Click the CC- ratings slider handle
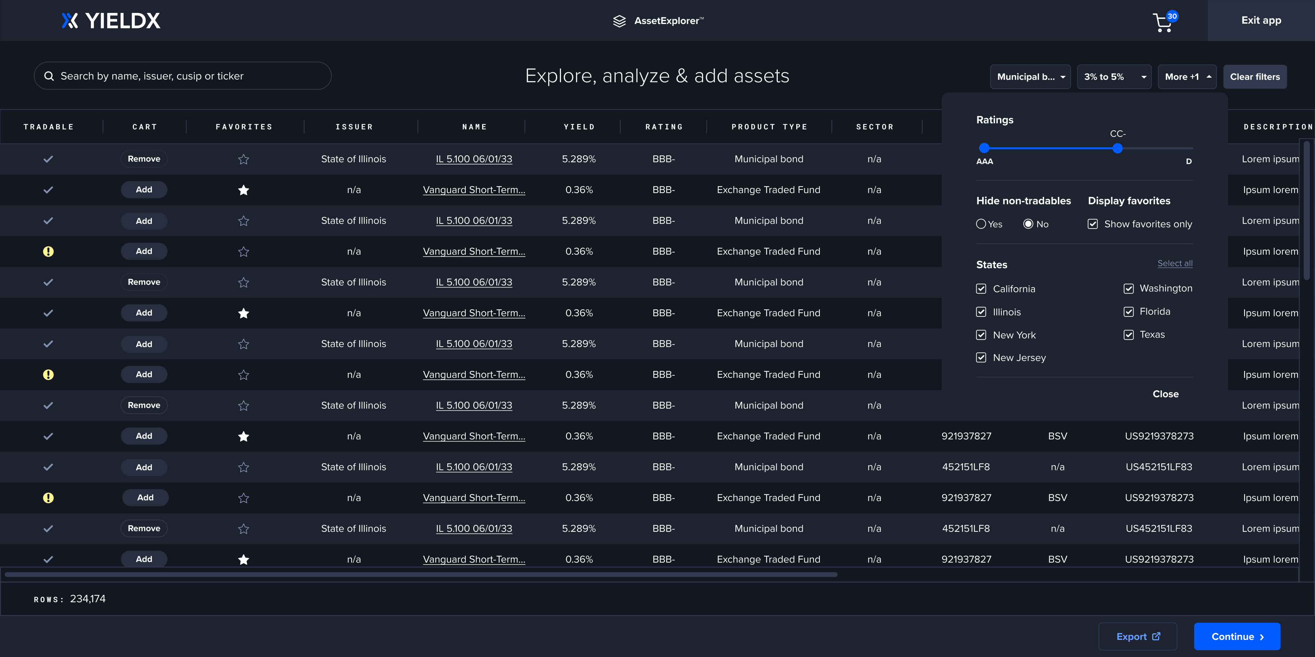The height and width of the screenshot is (657, 1315). [1117, 149]
